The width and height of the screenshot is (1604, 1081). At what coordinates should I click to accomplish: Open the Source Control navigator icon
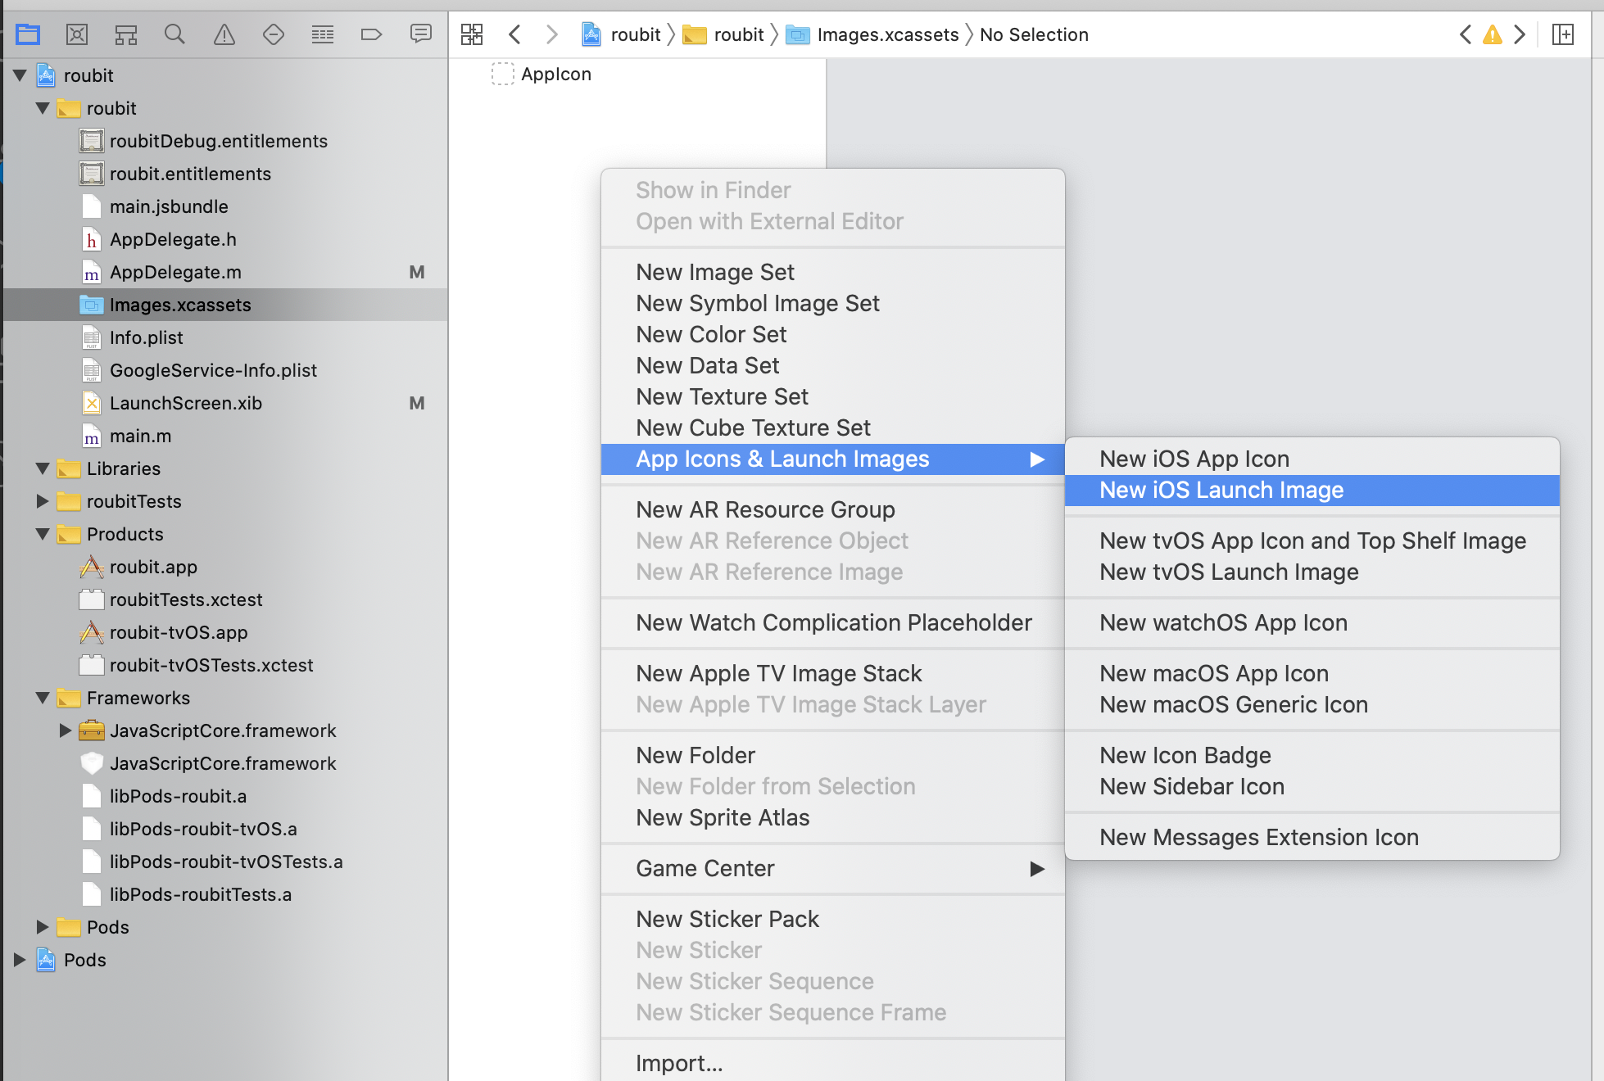click(77, 34)
